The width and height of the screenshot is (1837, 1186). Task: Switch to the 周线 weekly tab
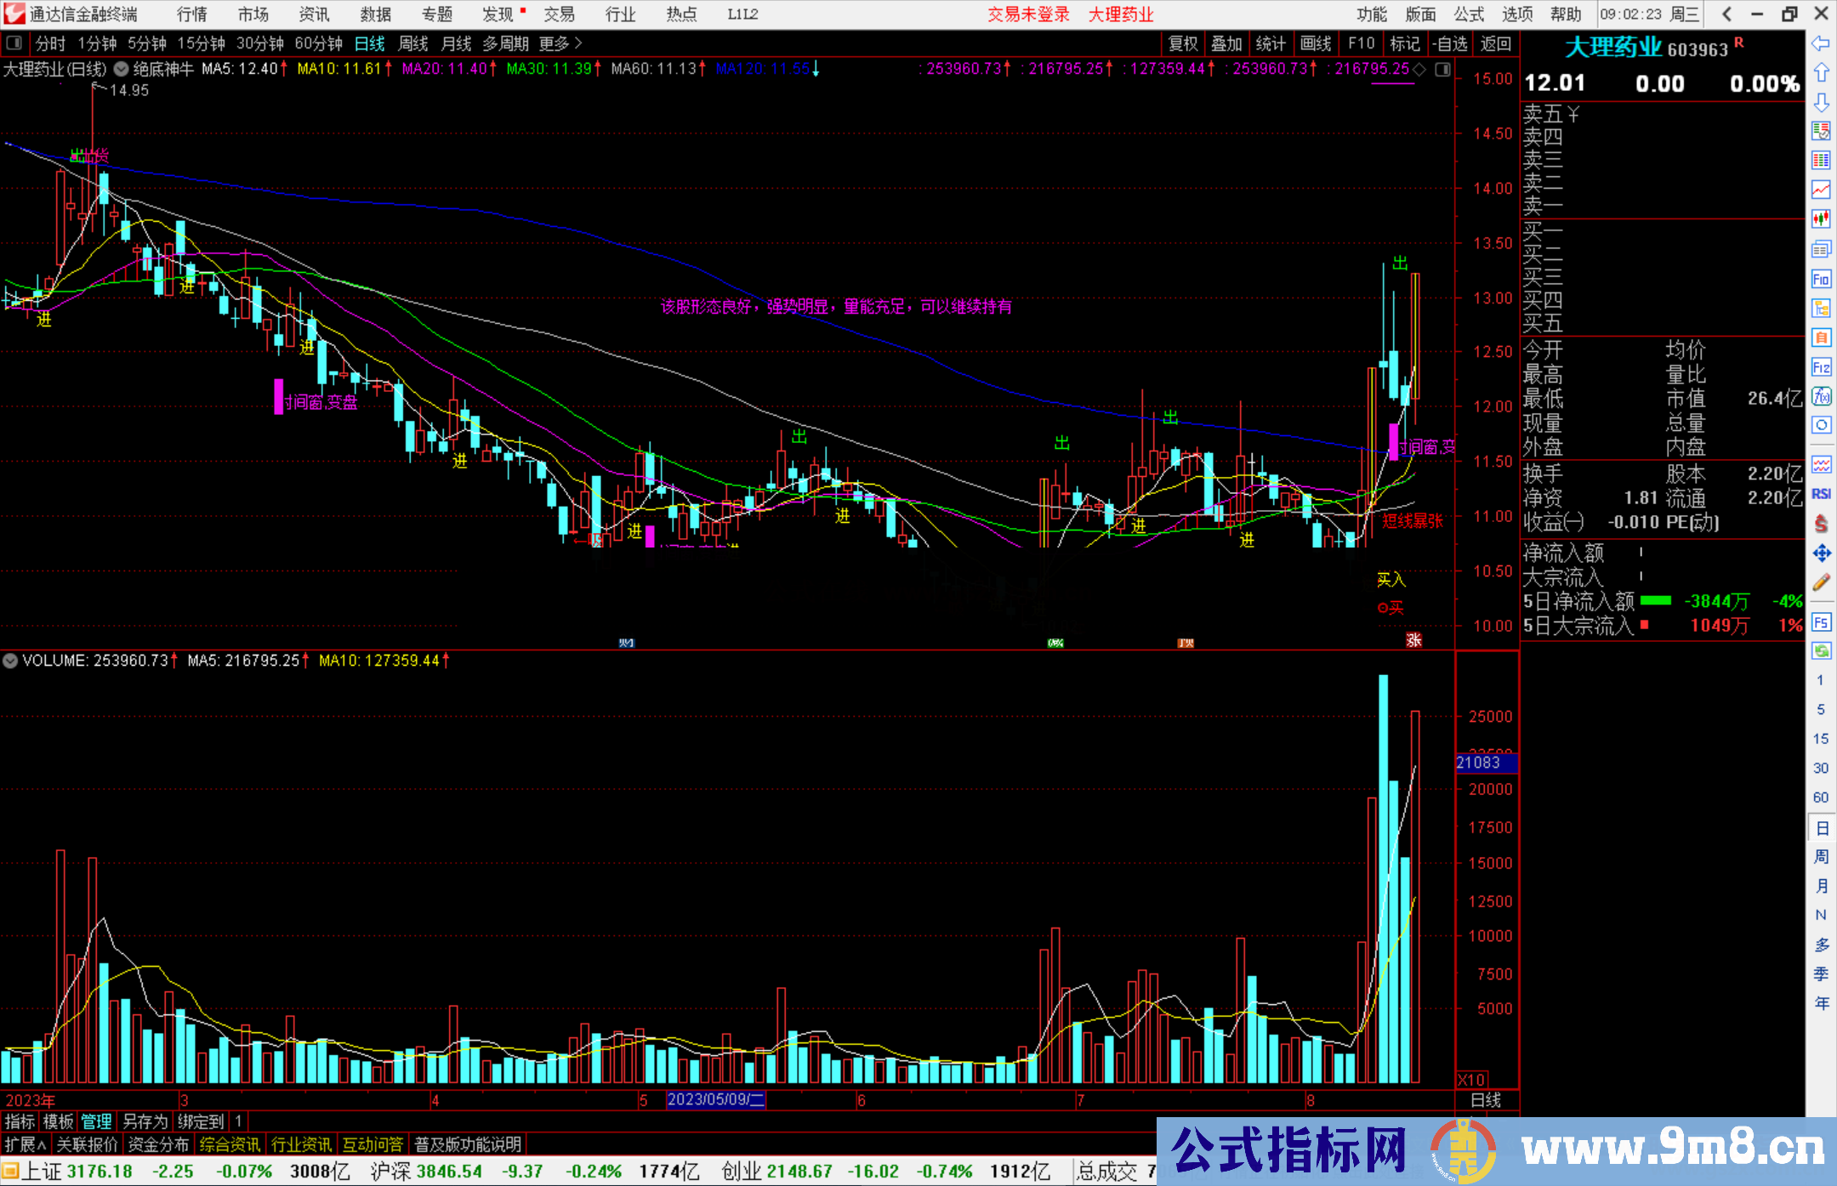pos(413,43)
